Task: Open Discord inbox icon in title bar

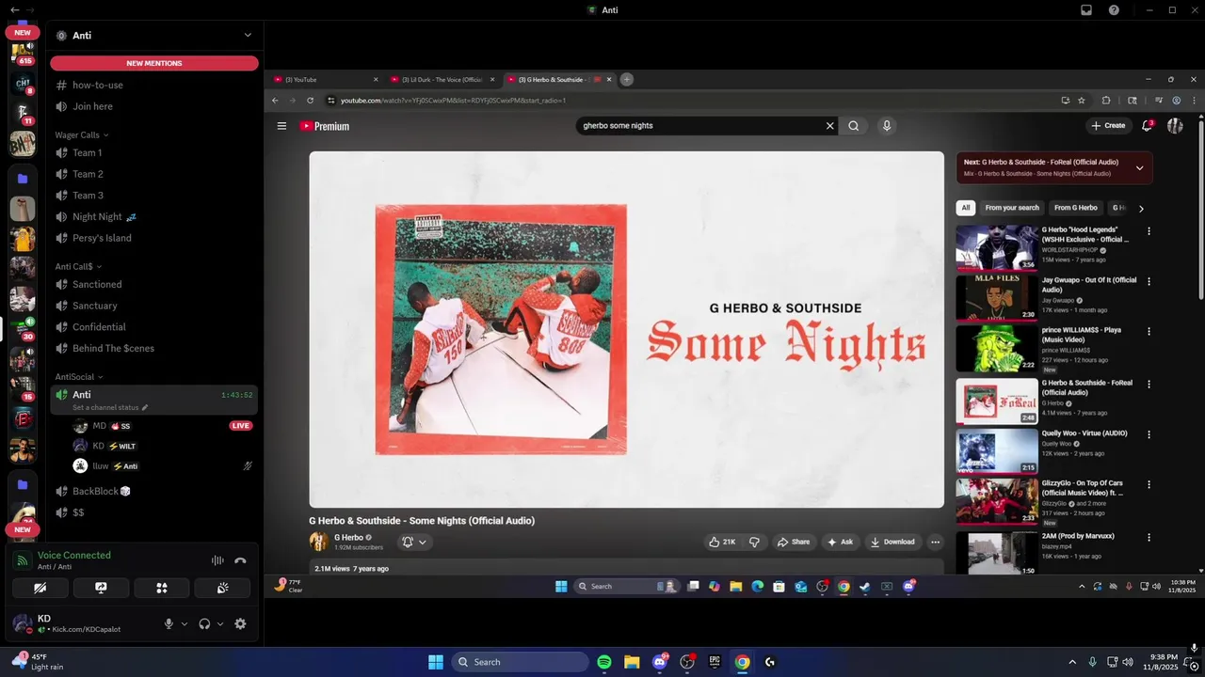Action: point(1086,9)
